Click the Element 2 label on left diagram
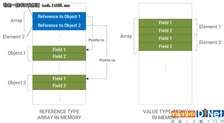 pos(14,37)
